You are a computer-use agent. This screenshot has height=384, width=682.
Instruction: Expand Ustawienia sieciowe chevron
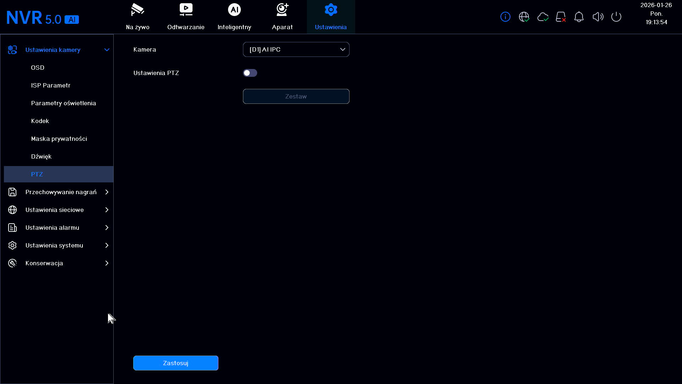tap(107, 210)
